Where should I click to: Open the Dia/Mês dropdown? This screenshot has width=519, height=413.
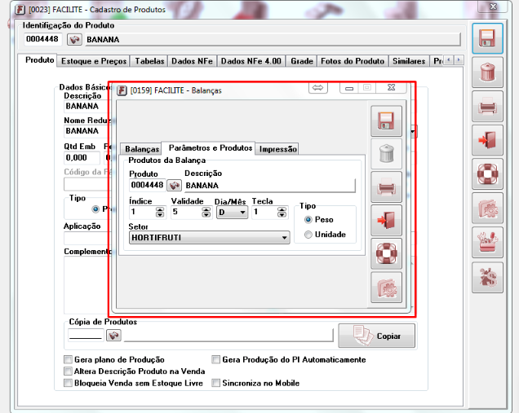pyautogui.click(x=232, y=213)
